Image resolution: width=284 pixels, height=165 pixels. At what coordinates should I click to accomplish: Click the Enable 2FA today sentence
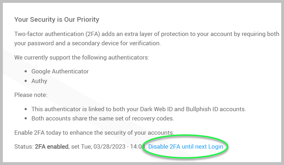(x=94, y=133)
